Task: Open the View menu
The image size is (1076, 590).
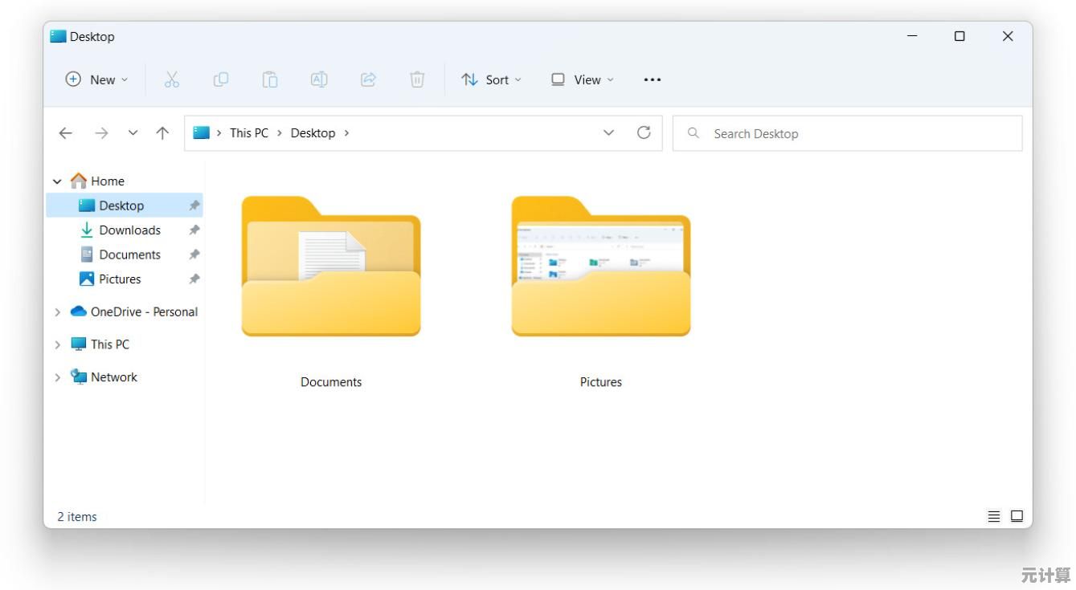Action: coord(582,79)
